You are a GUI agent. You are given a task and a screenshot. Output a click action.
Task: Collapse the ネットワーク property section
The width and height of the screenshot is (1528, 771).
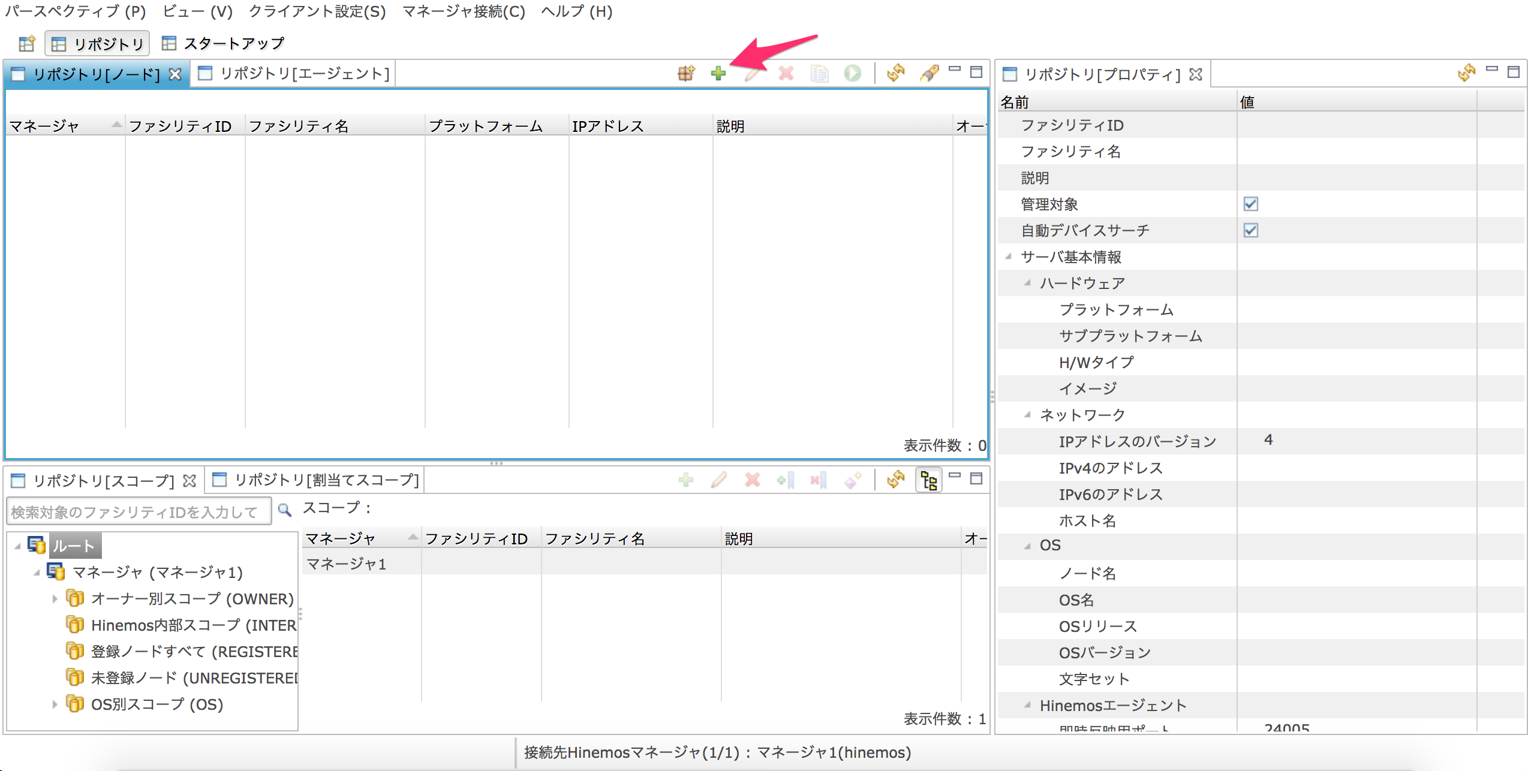click(x=1027, y=414)
